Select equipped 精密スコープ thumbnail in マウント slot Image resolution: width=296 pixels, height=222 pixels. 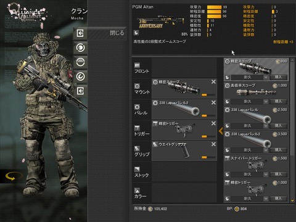[184, 89]
